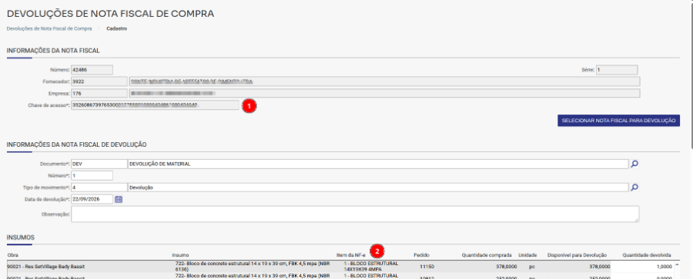Focus the Série field
Viewport: 693px width, 279px height.
click(x=617, y=70)
